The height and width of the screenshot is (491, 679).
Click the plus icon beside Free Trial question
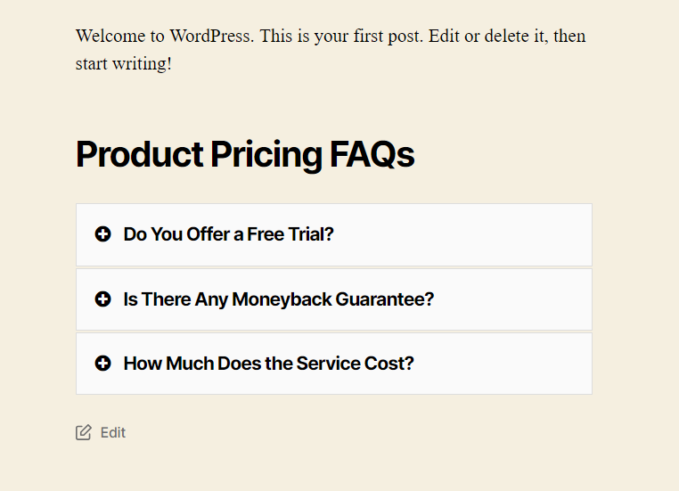[x=102, y=234]
